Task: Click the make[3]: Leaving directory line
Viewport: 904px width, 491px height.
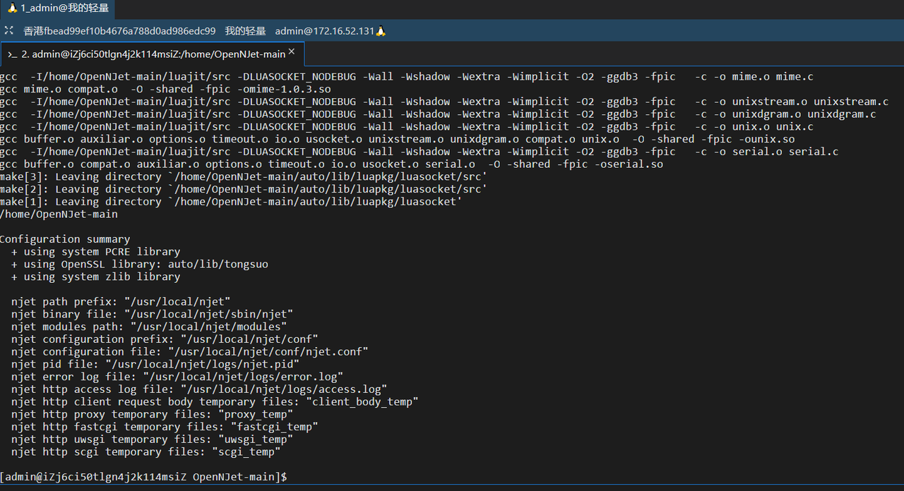Action: click(x=244, y=176)
